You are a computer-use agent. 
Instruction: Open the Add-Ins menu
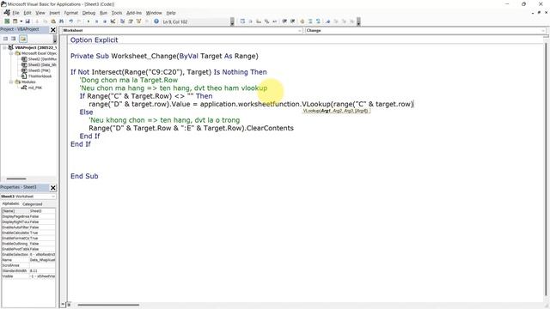134,13
